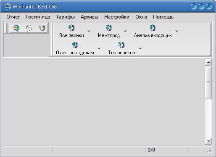This screenshot has height=157, width=216.
Task: Click the third small toolbar report icon
Action: [x=42, y=28]
